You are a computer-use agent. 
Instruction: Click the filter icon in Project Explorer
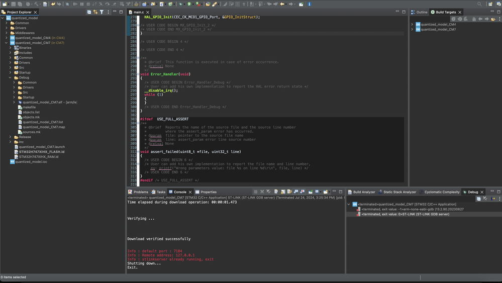102,12
